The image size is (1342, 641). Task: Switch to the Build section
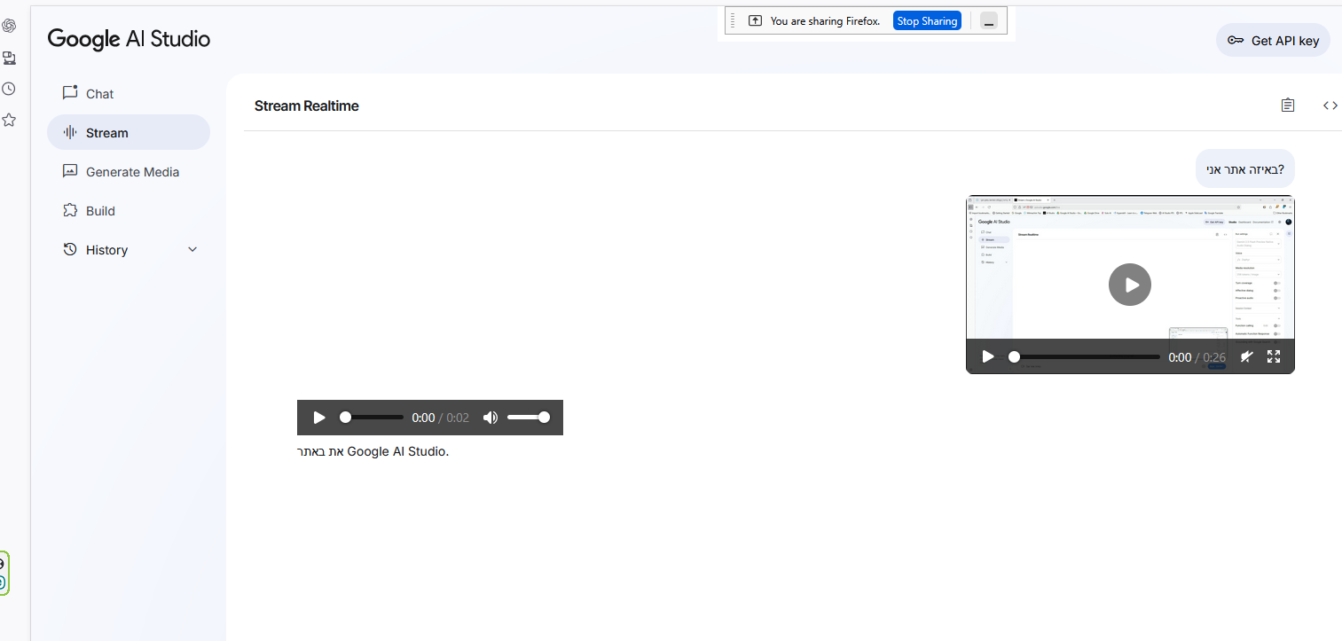coord(129,211)
